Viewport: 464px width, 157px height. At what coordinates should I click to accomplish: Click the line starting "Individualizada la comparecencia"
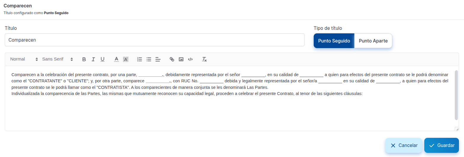[x=187, y=94]
